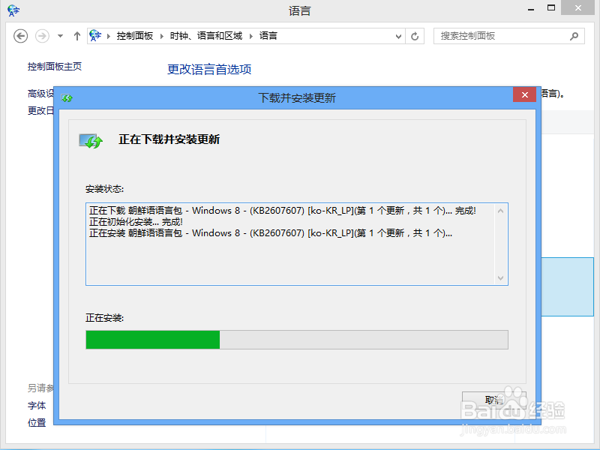
Task: Expand the arrow after 控制面板 breadcrumb
Action: 162,36
